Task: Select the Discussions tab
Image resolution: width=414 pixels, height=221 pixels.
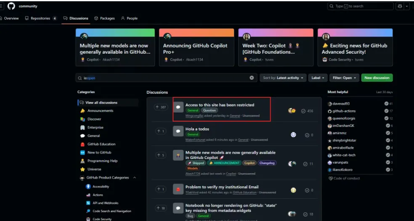Action: (x=76, y=18)
